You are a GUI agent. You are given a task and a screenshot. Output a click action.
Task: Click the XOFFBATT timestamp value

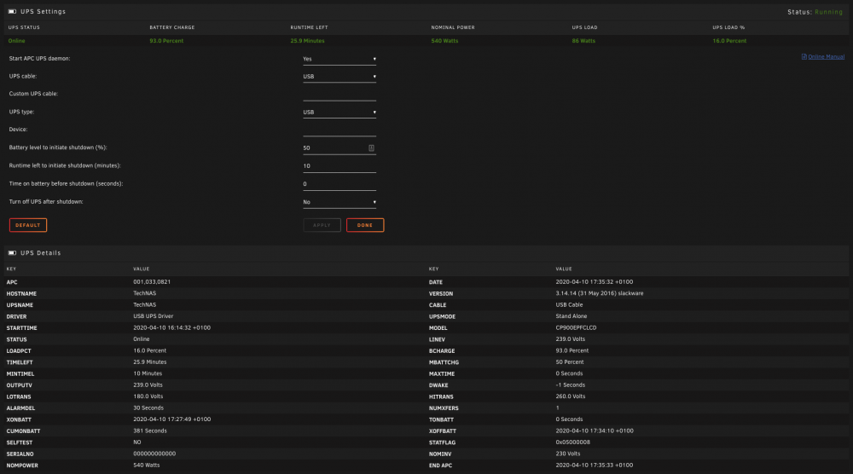[595, 431]
